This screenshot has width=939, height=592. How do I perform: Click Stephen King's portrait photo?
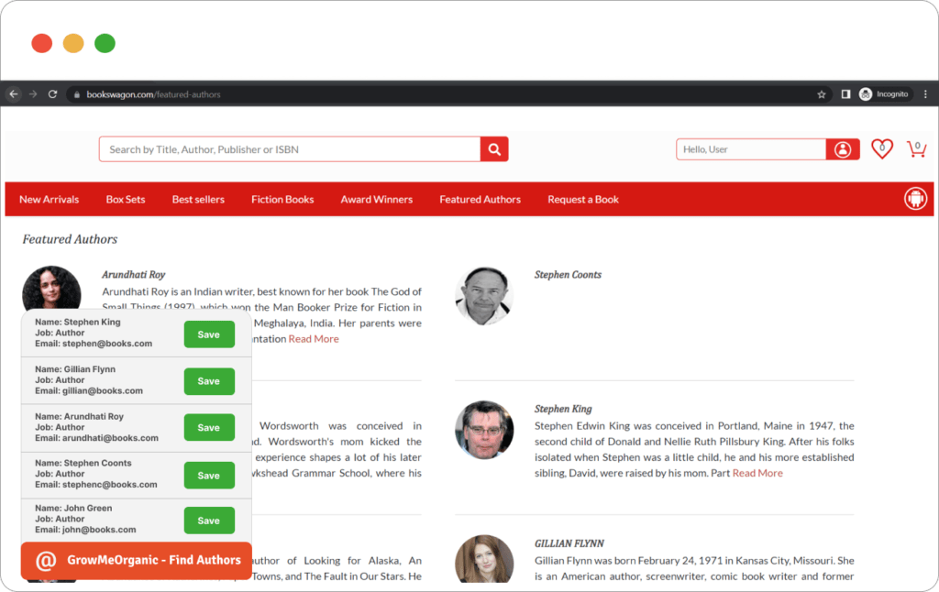pos(484,431)
